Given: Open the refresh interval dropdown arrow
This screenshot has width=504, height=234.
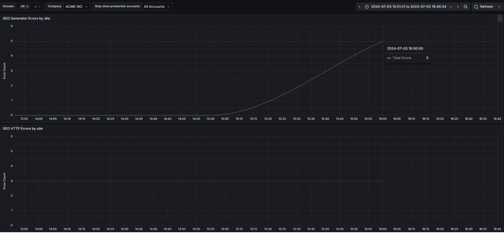Looking at the screenshot, I should coord(499,7).
